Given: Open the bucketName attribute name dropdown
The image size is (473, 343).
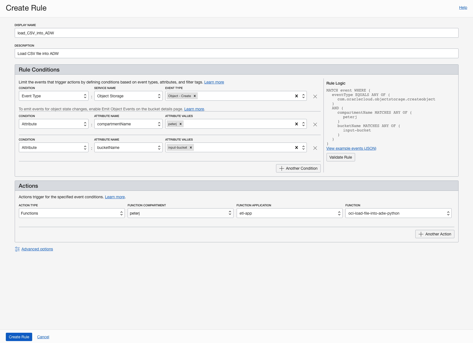Looking at the screenshot, I should click(128, 148).
